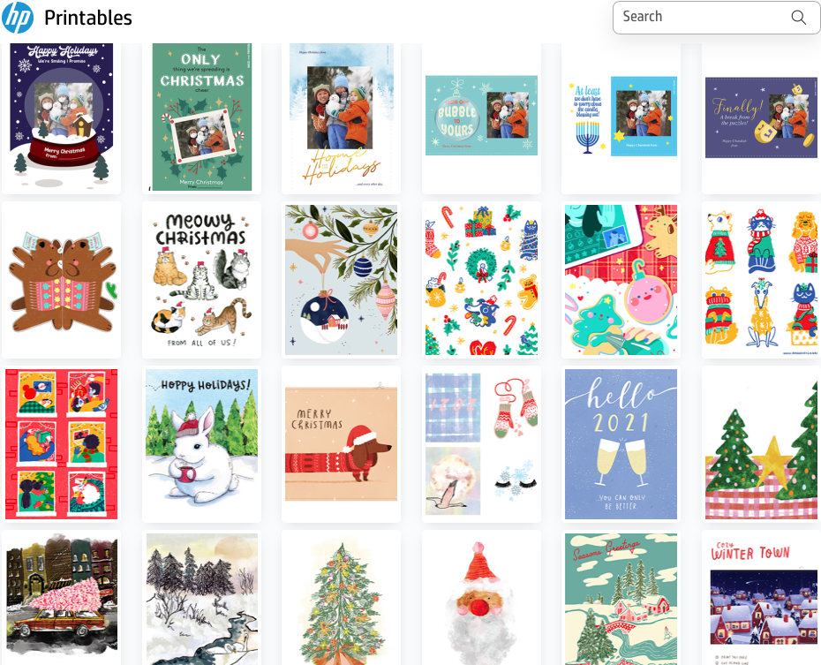Viewport: 821px width, 665px height.
Task: Open the Printables home link
Action: point(88,18)
